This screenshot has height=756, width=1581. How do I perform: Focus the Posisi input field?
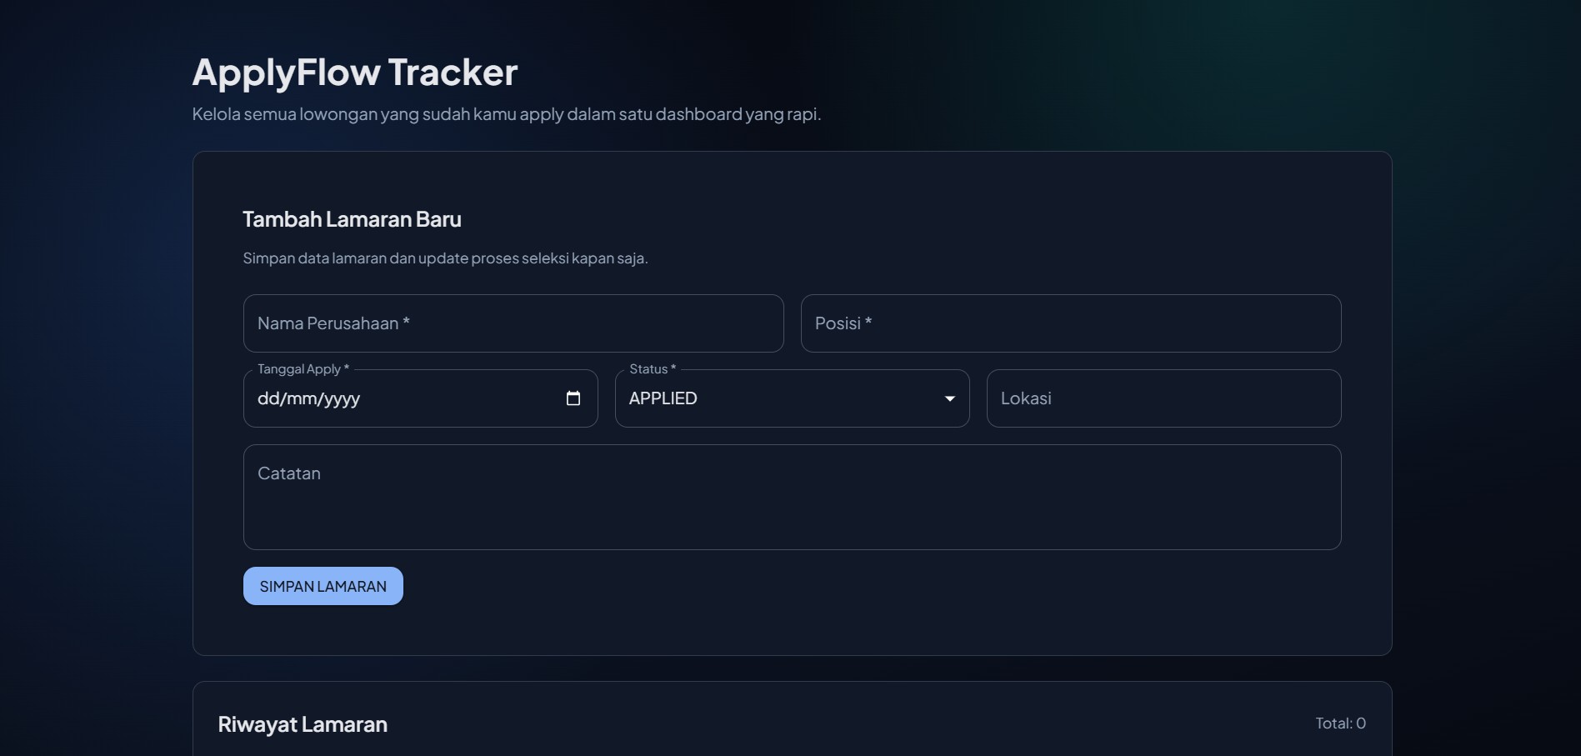1071,323
